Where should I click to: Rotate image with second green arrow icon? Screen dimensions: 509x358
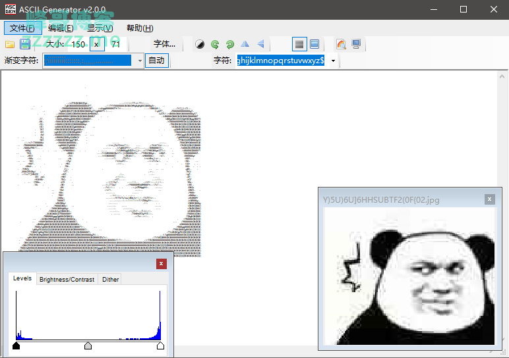(x=229, y=44)
